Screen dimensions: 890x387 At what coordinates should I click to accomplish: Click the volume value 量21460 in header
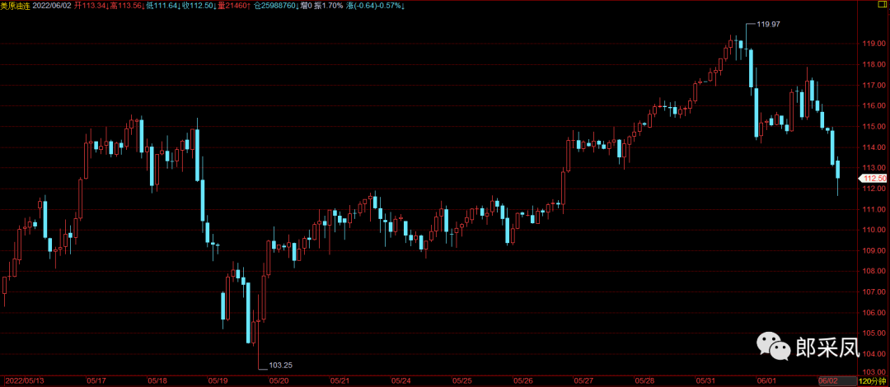pyautogui.click(x=232, y=5)
